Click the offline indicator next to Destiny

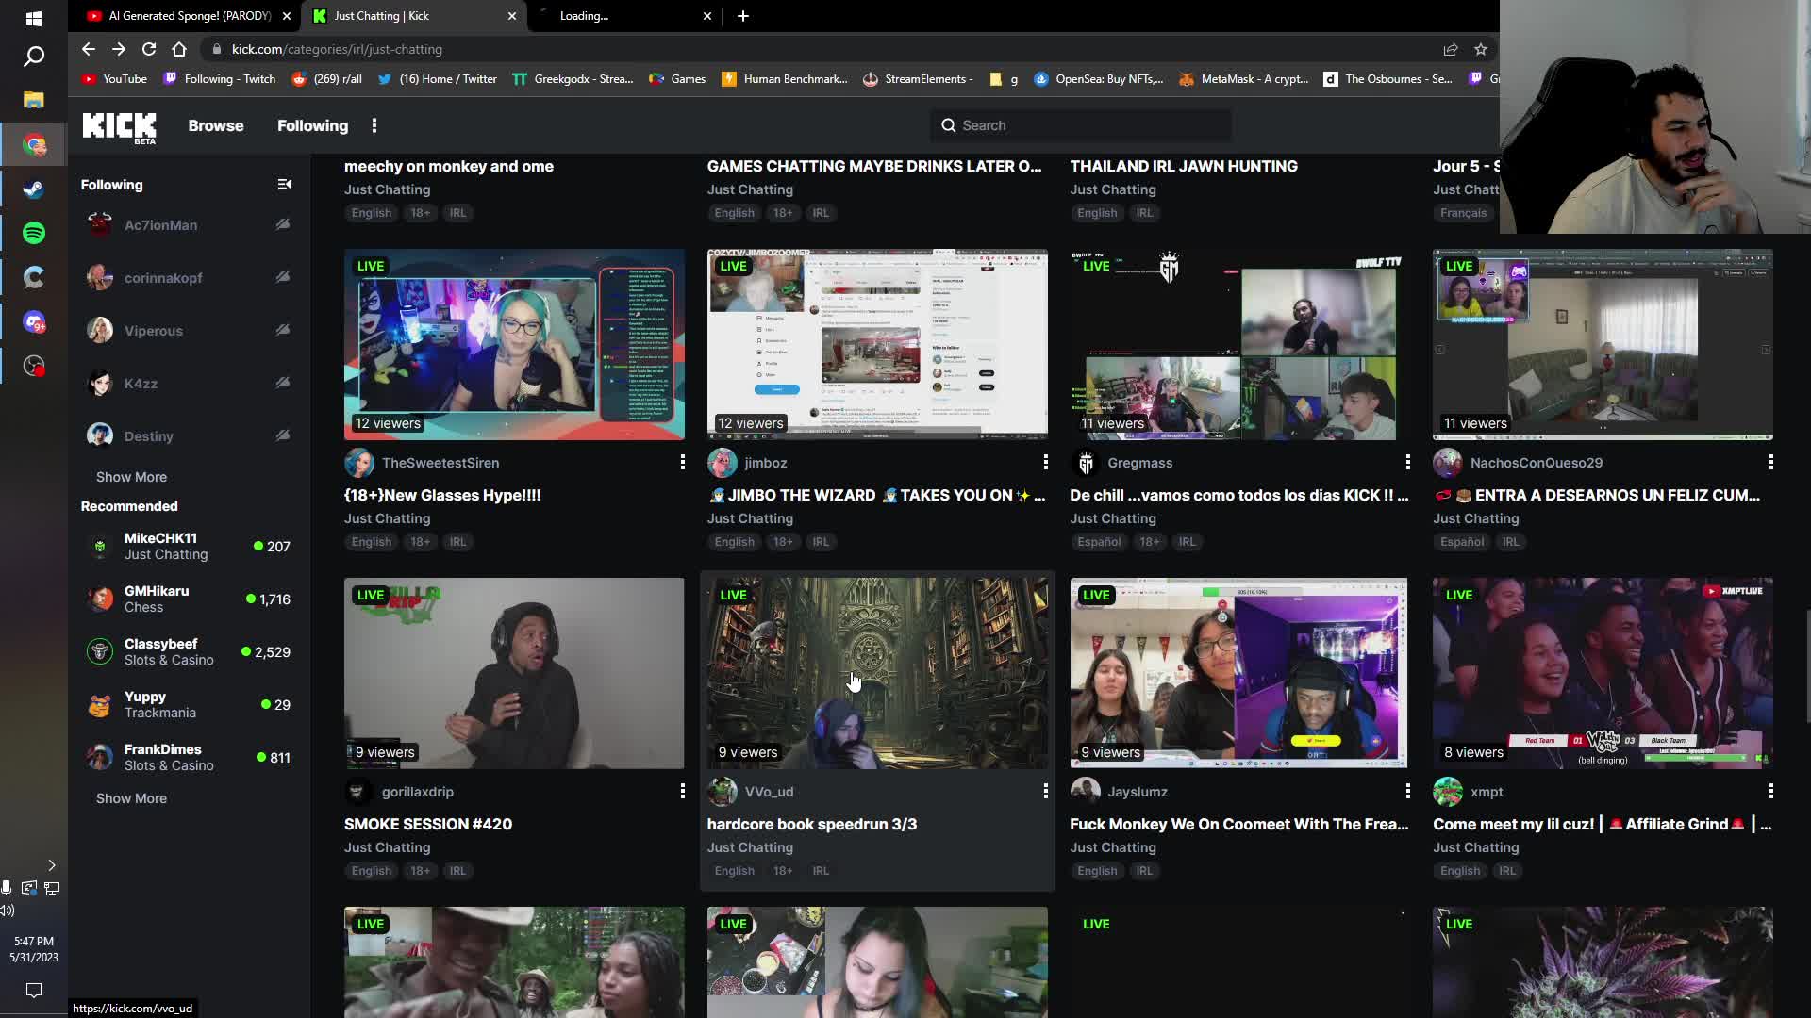pos(283,435)
